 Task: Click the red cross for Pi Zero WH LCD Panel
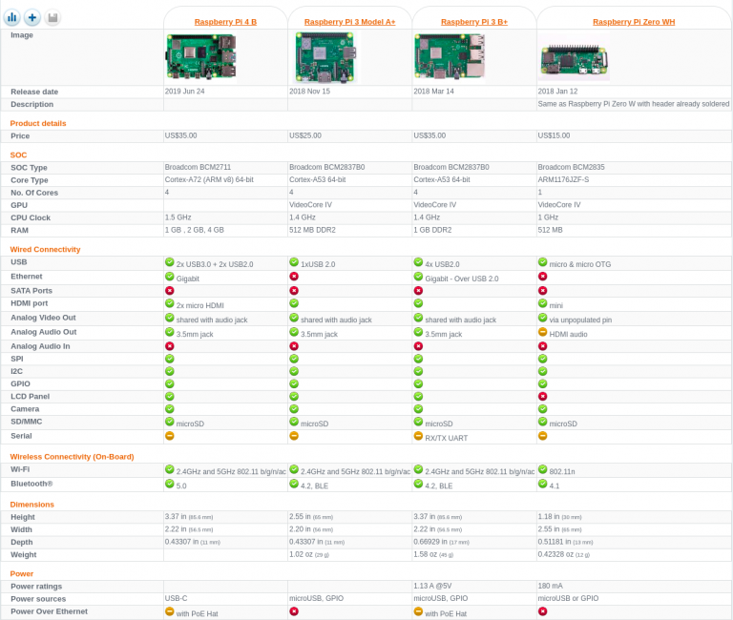pos(543,397)
